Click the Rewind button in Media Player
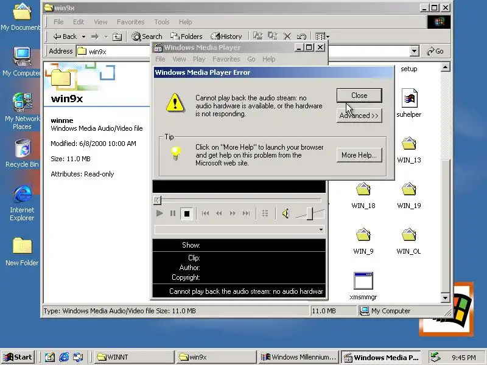This screenshot has height=365, width=487. click(219, 214)
